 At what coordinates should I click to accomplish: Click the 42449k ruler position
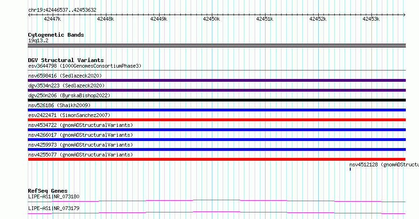point(159,19)
